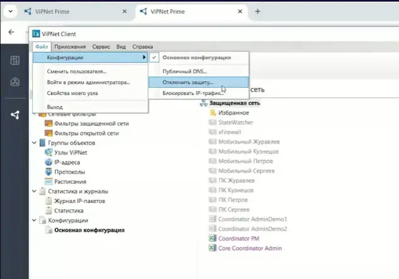The height and width of the screenshot is (279, 399).
Task: Click the Coordinator AdminDemo1 node icon
Action: [x=212, y=219]
